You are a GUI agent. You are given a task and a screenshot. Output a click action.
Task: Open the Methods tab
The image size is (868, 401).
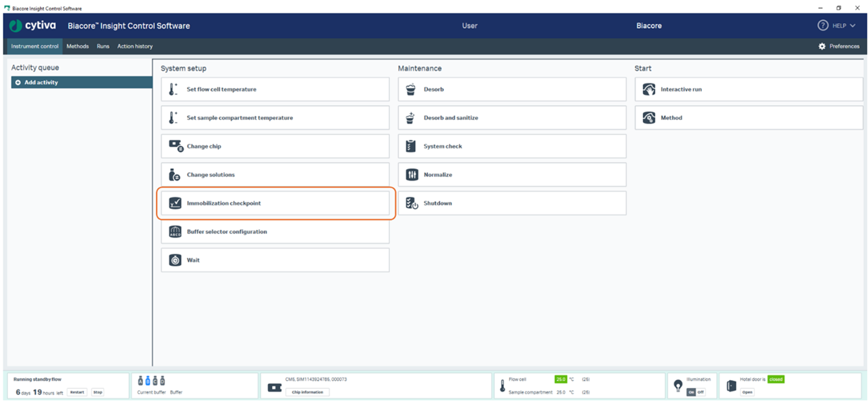click(x=77, y=46)
